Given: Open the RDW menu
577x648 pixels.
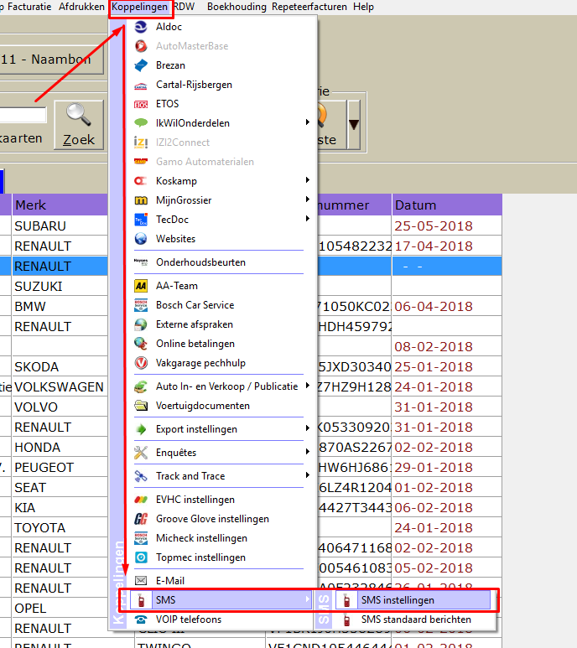Looking at the screenshot, I should tap(184, 7).
